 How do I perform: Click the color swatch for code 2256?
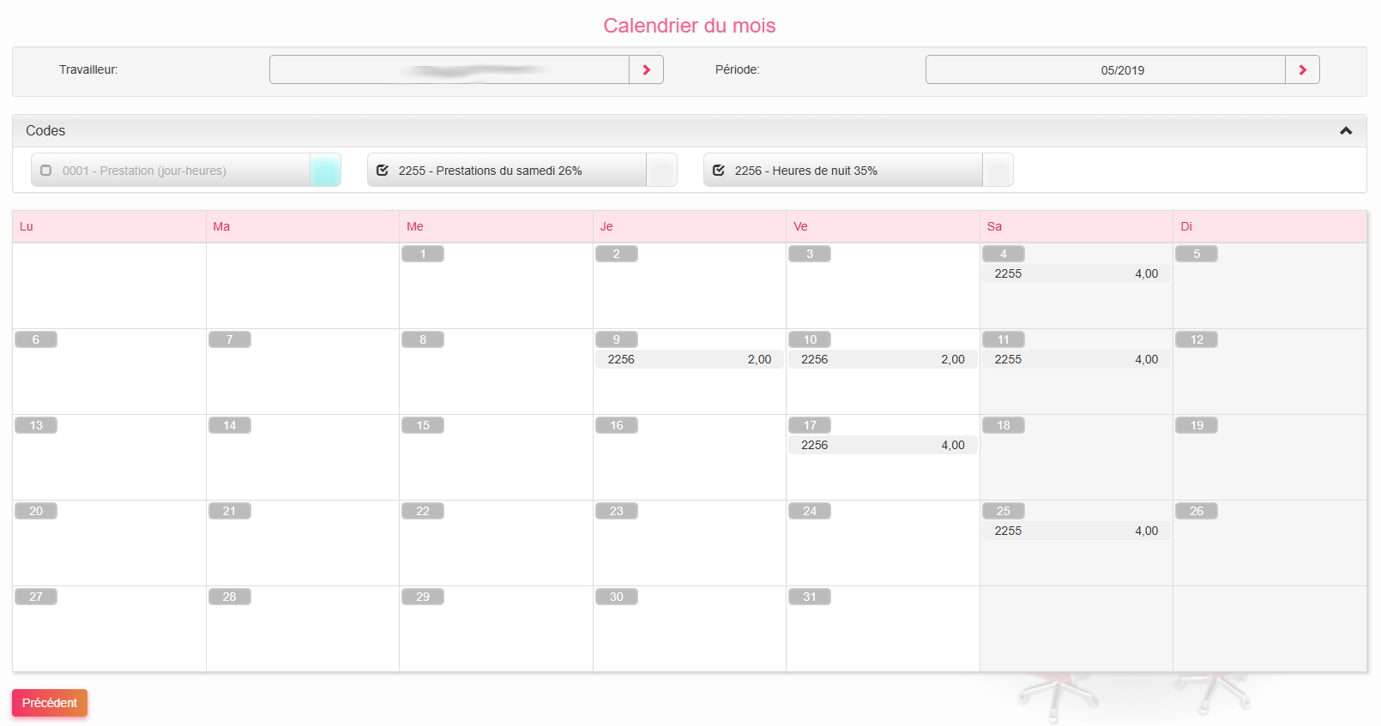998,171
